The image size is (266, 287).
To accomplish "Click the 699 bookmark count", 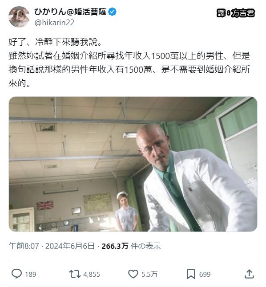I will [x=205, y=275].
